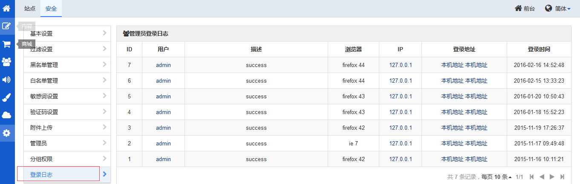Click the home icon in left sidebar

[x=6, y=8]
